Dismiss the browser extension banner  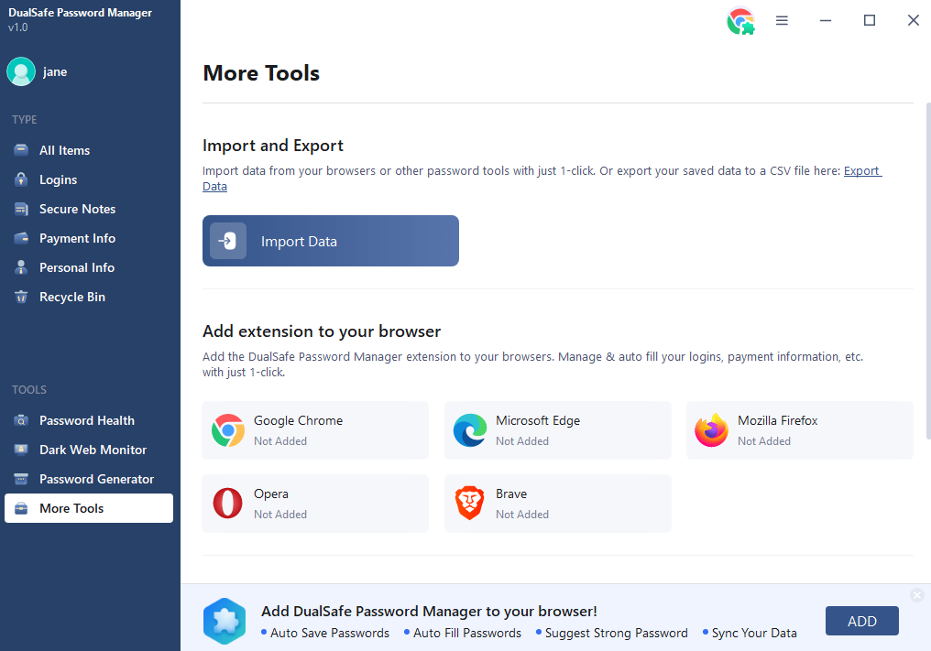[917, 595]
